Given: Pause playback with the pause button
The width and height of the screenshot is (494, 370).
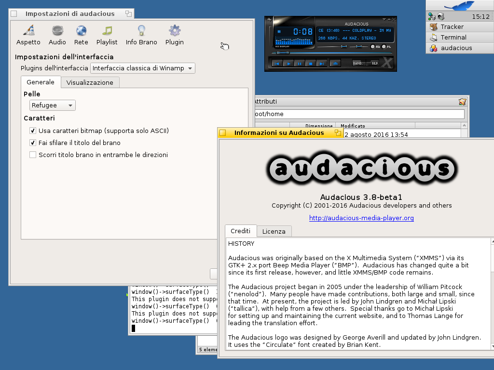Looking at the screenshot, I should (x=299, y=64).
